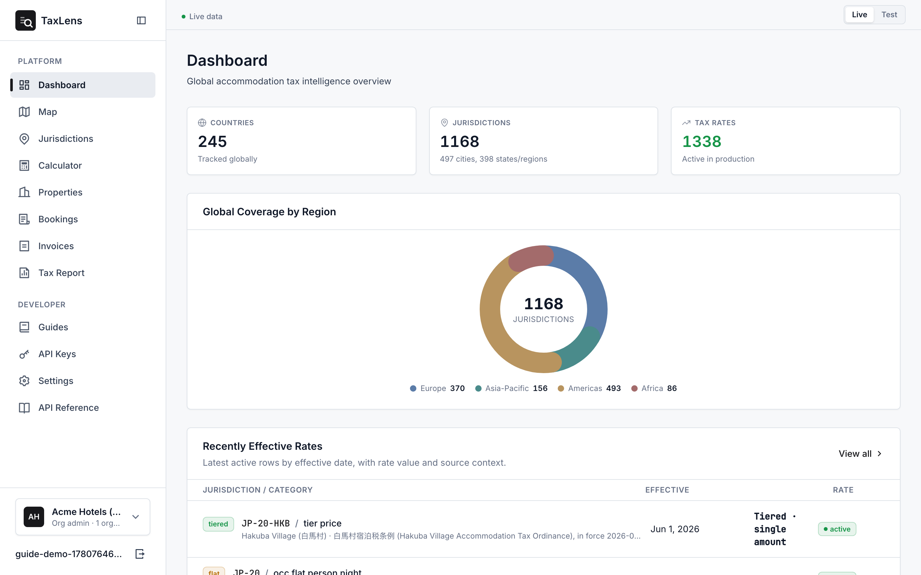Click the logout icon next to guide-demo

point(140,554)
